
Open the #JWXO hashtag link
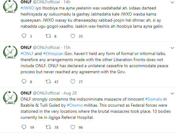coord(27,8)
